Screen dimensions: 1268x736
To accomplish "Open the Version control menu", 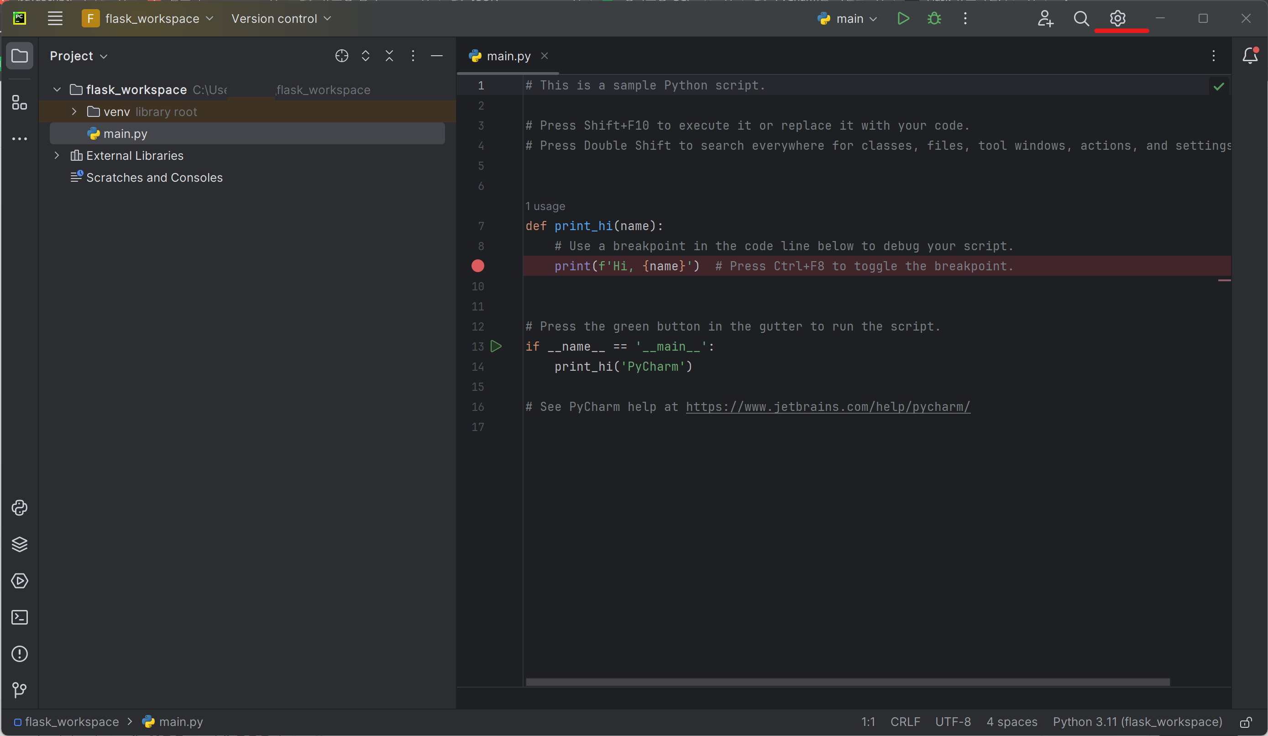I will pos(281,19).
